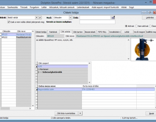
Task: Click the 'Keresés az összes oszlopban' search field
Action: pos(97,22)
